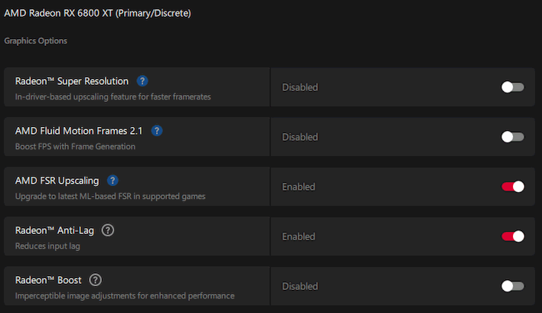Click the Enabled status for FSR Upscaling

(299, 187)
